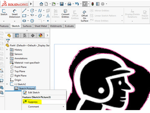This screenshot has width=150, height=113.
Task: Open the ConfigurationManager tab
Action: click(x=25, y=36)
